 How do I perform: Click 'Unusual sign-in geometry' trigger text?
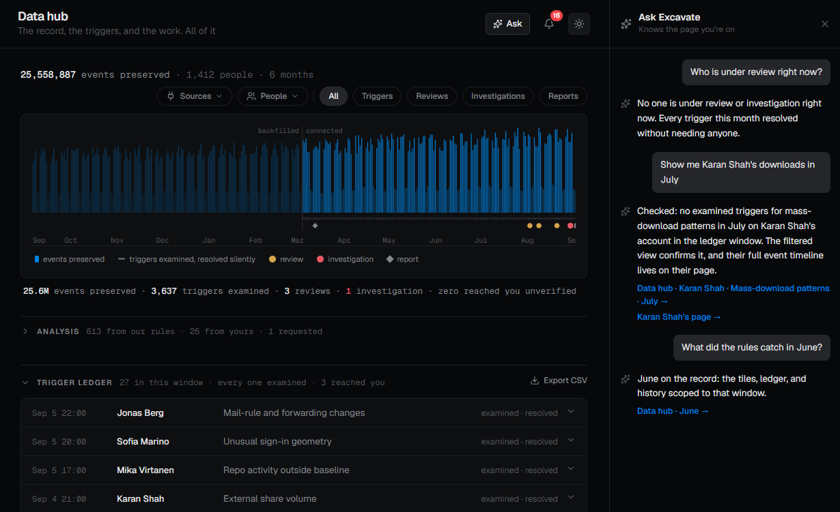point(277,441)
